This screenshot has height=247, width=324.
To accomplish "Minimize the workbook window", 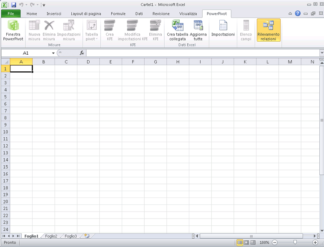I will click(x=305, y=14).
